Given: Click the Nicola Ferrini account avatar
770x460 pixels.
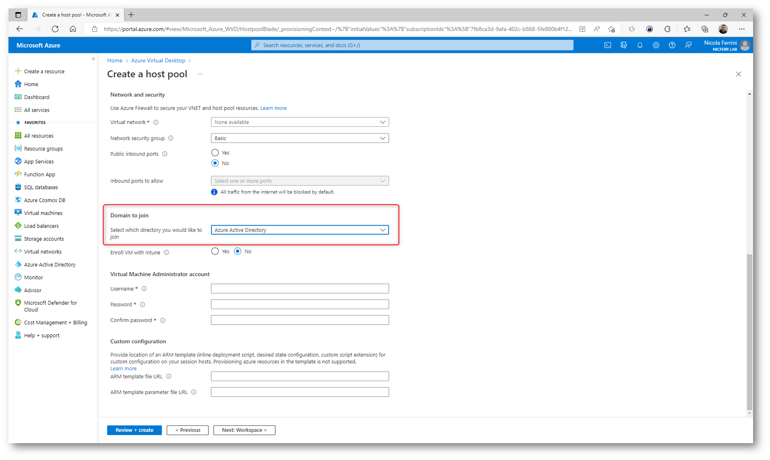Looking at the screenshot, I should pyautogui.click(x=745, y=45).
